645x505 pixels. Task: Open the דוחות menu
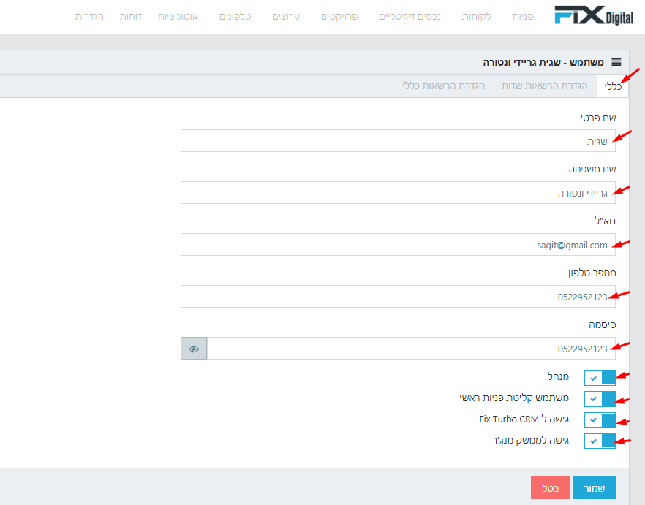point(131,17)
